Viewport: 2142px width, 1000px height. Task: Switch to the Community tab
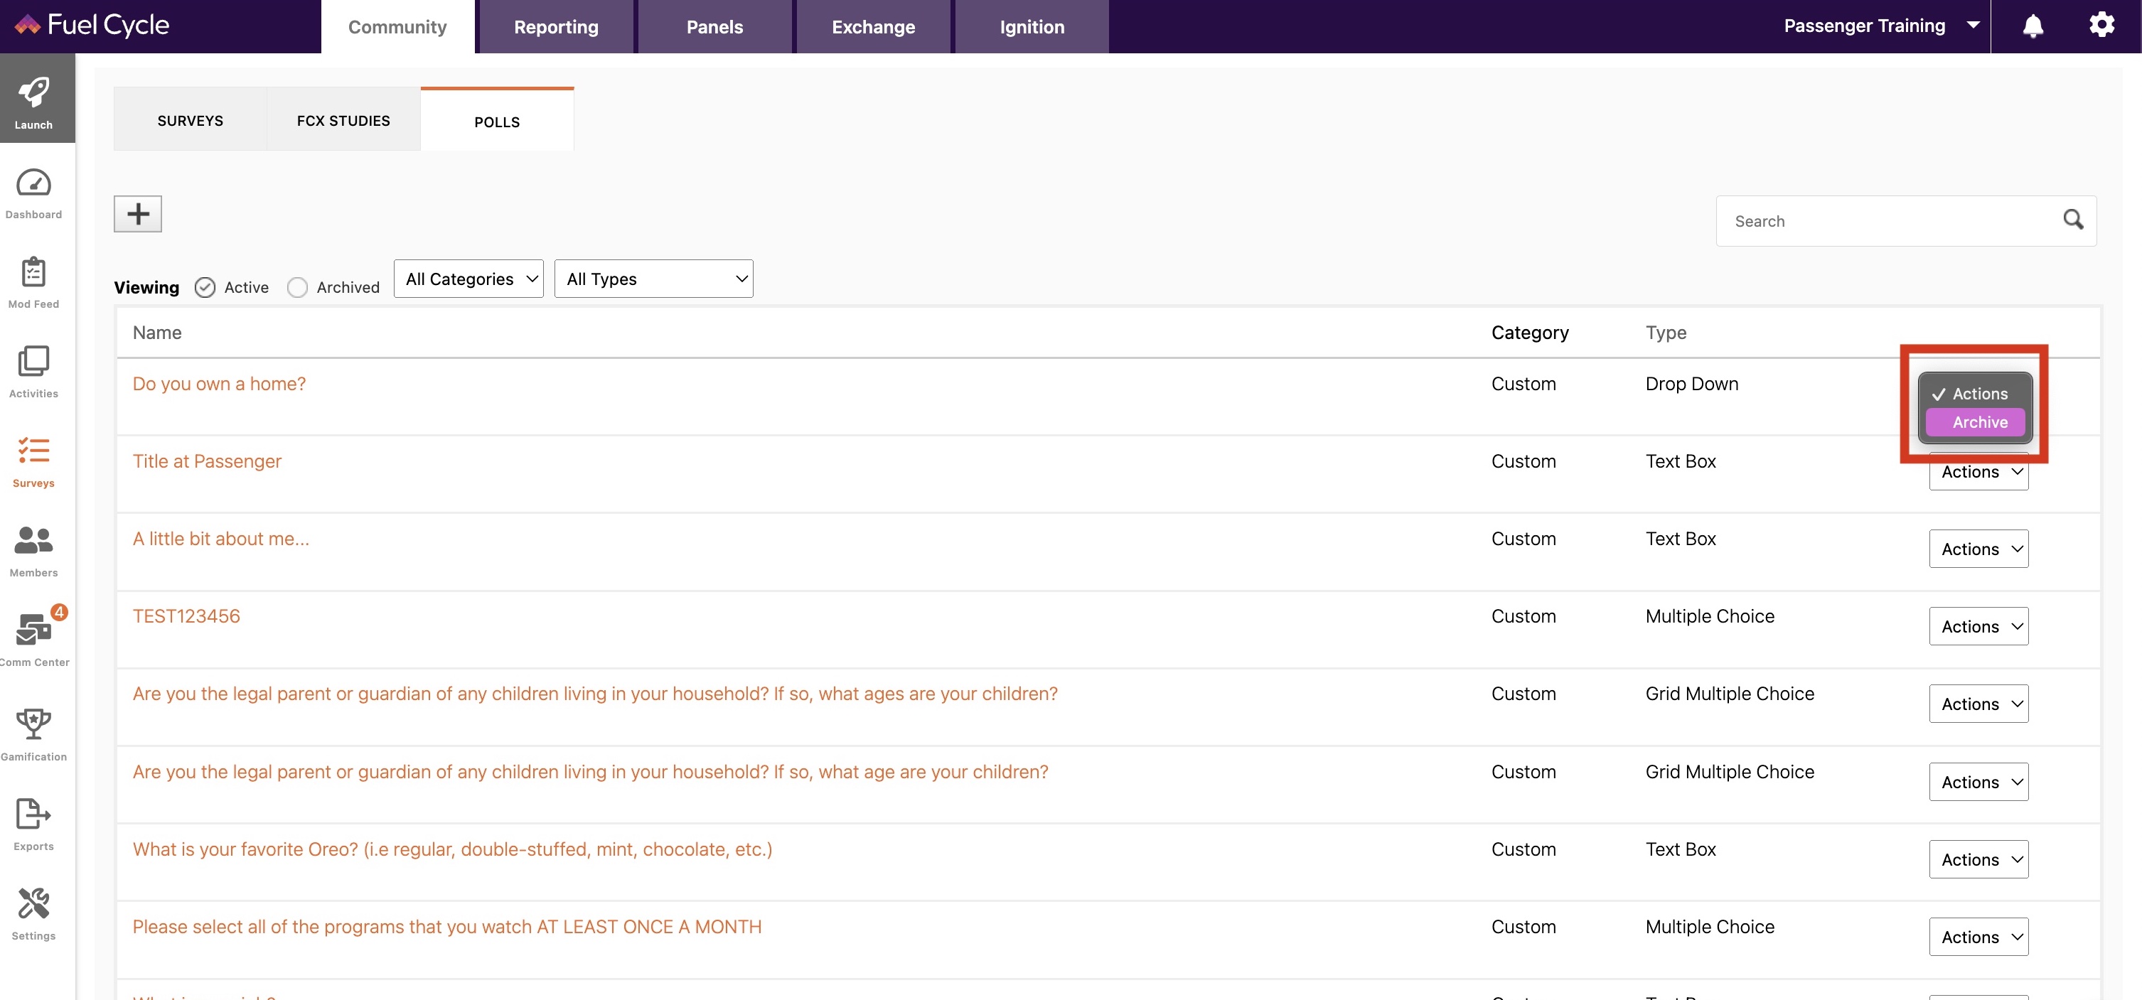[397, 26]
